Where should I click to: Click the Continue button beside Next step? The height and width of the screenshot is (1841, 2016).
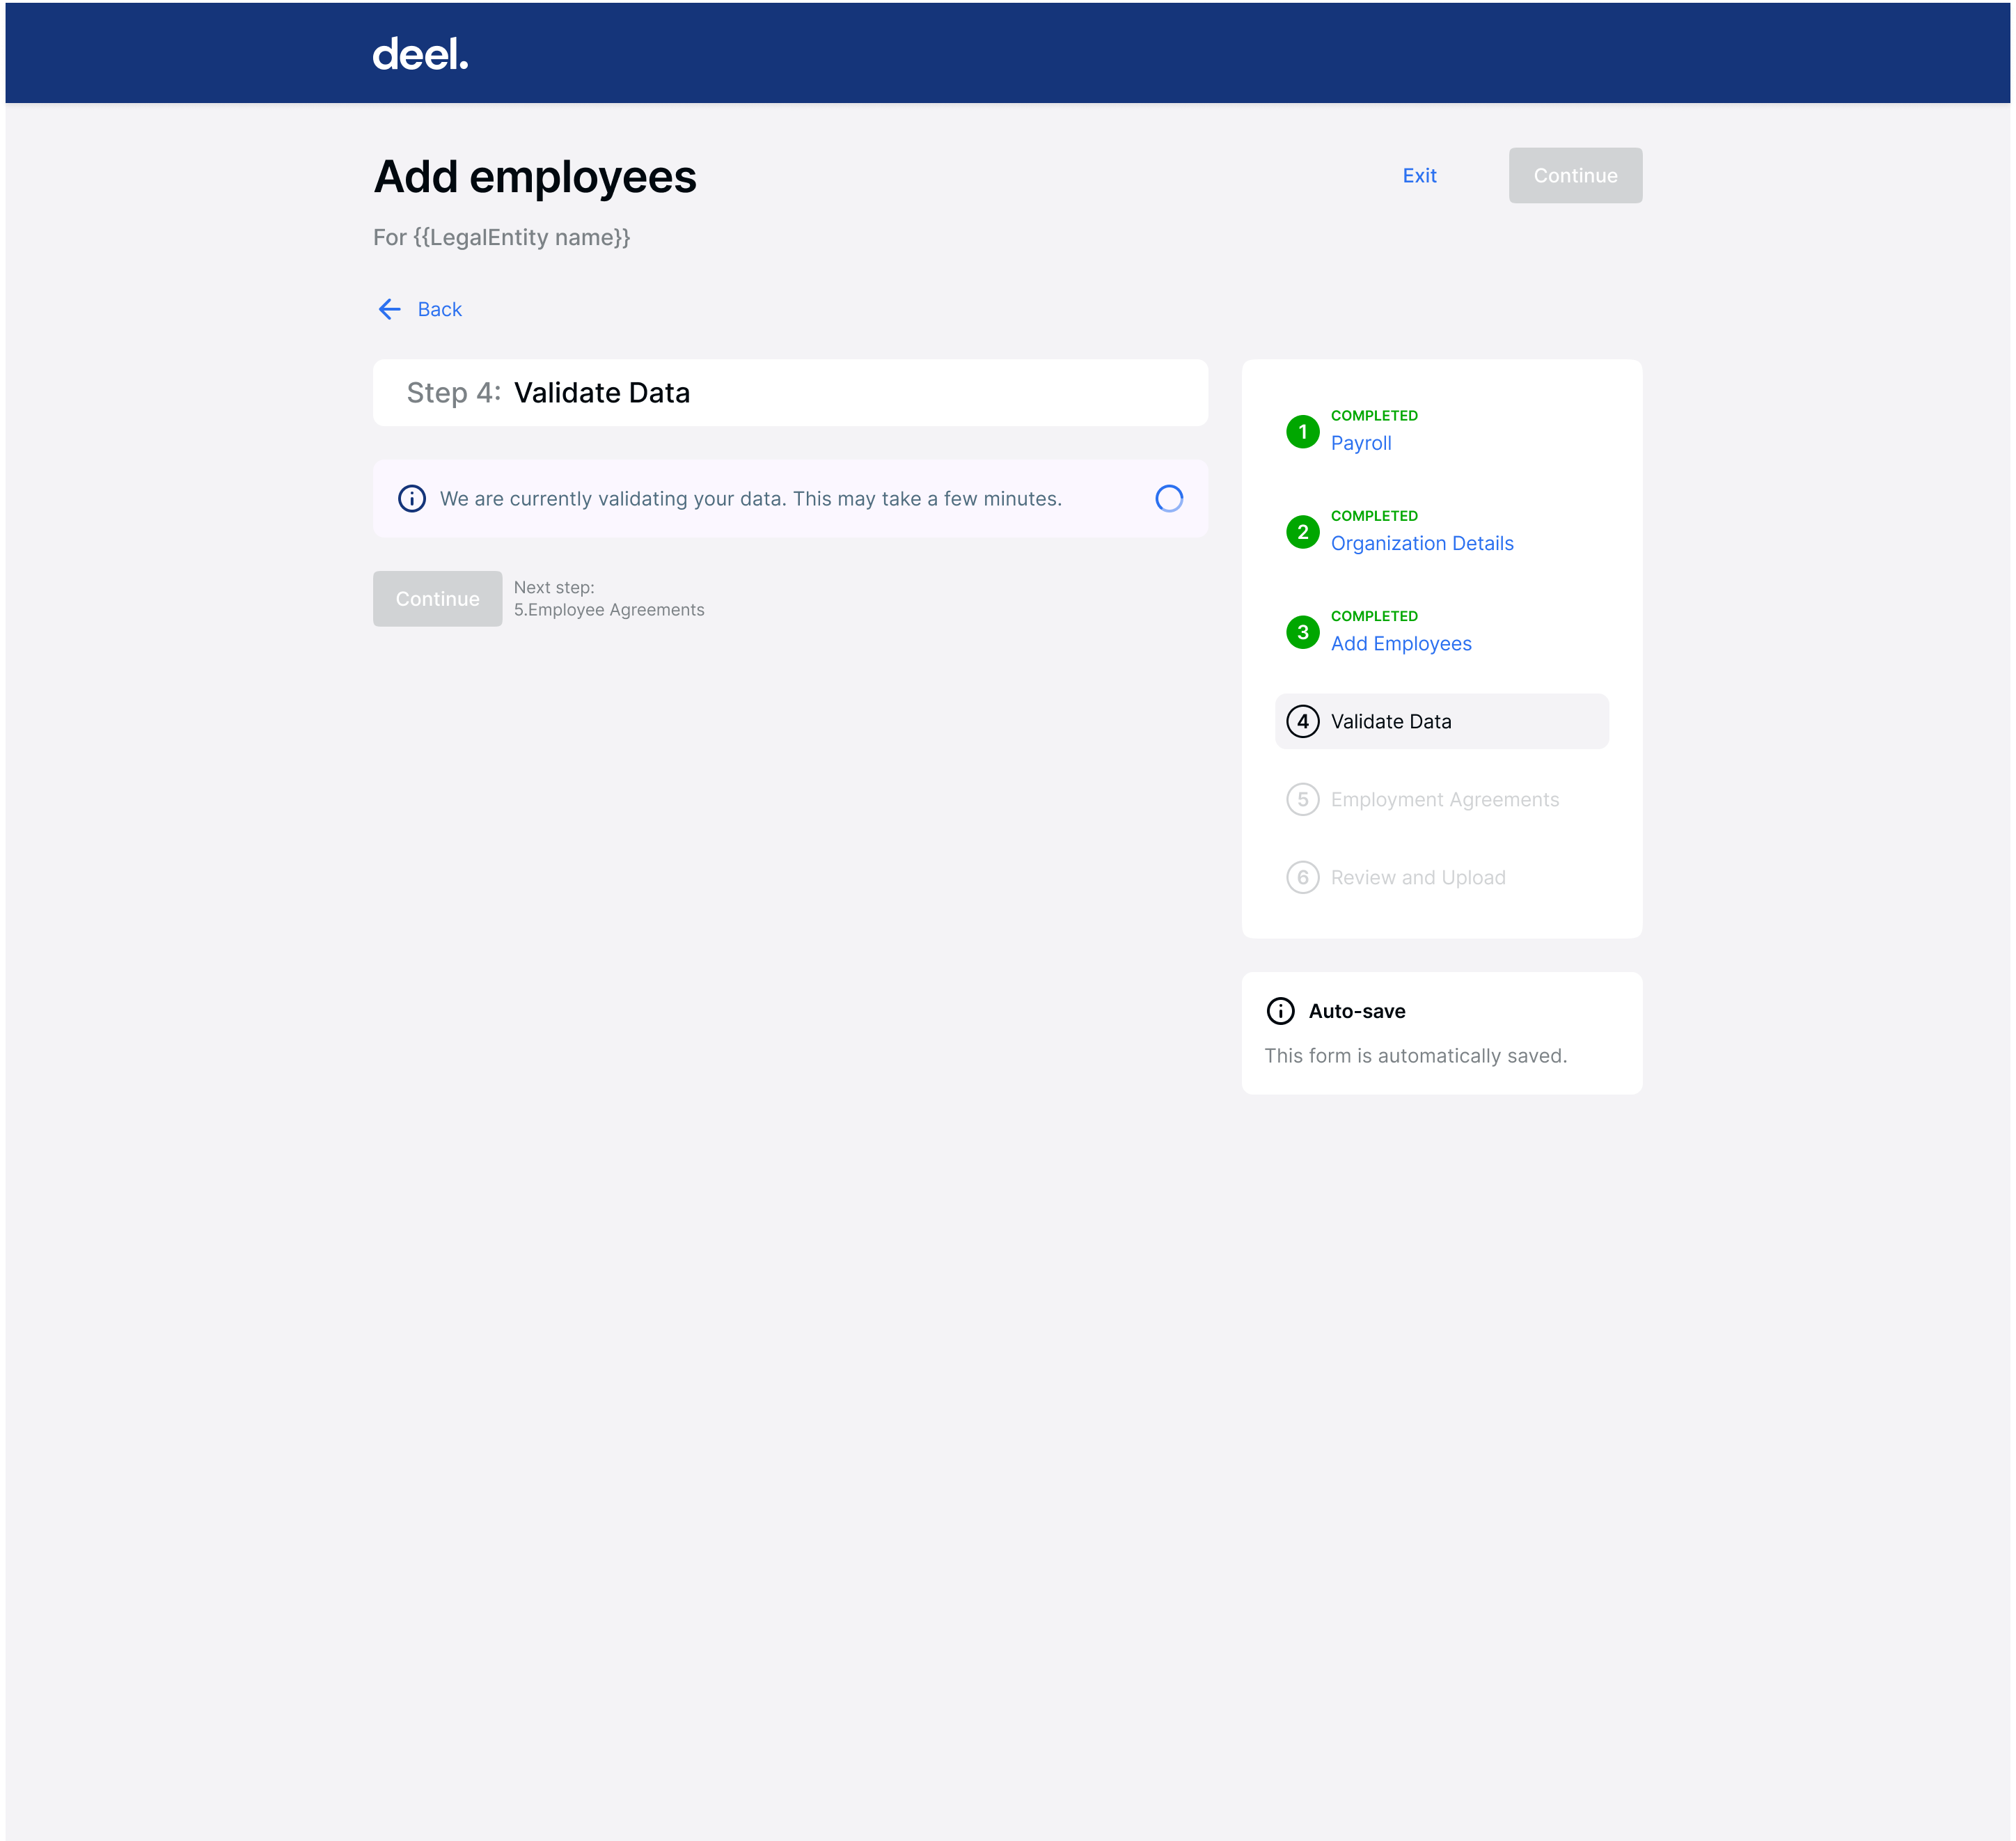pyautogui.click(x=437, y=598)
